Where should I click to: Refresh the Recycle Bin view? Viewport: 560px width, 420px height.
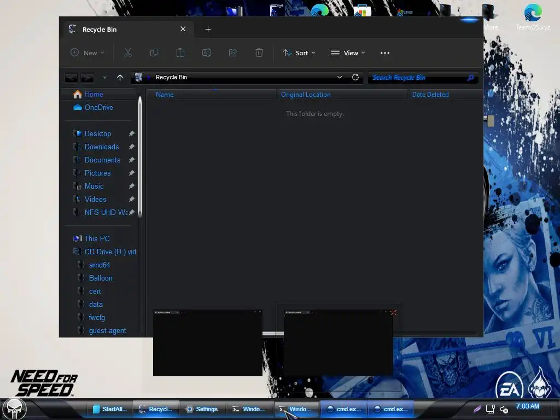[x=355, y=77]
